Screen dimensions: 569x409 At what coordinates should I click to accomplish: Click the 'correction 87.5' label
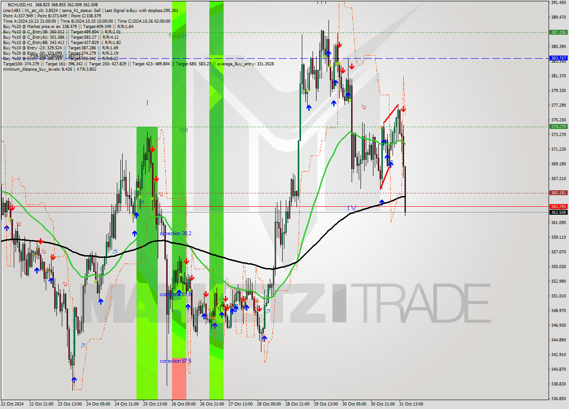(176, 361)
